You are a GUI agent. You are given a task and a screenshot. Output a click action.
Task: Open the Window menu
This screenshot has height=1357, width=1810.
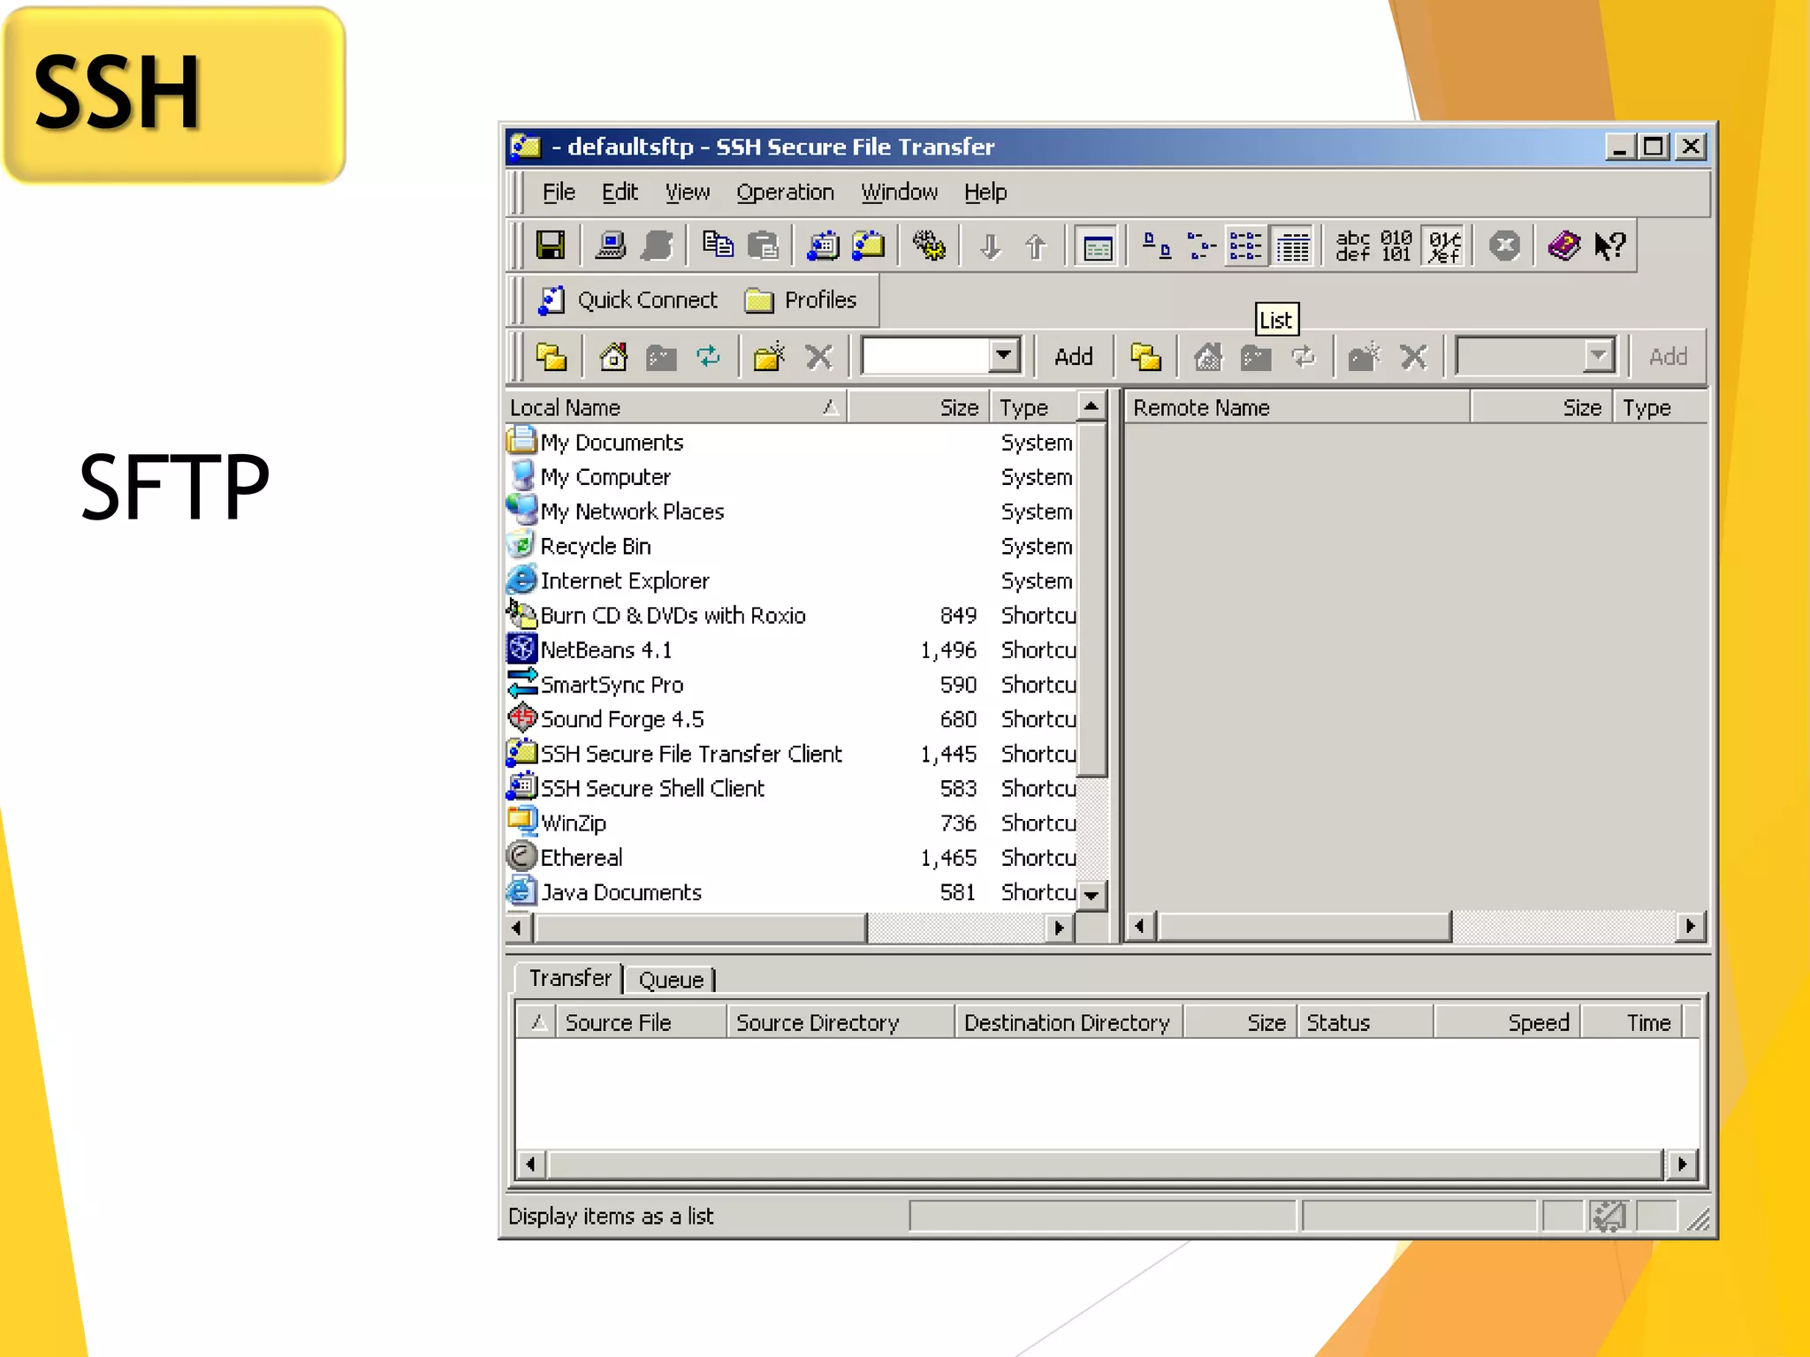click(x=900, y=193)
